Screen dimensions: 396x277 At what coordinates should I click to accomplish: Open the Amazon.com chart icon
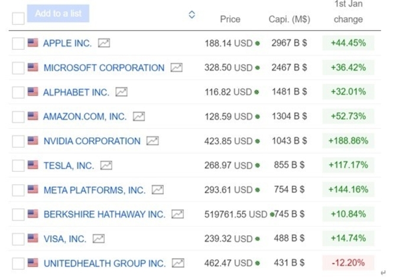(x=139, y=116)
